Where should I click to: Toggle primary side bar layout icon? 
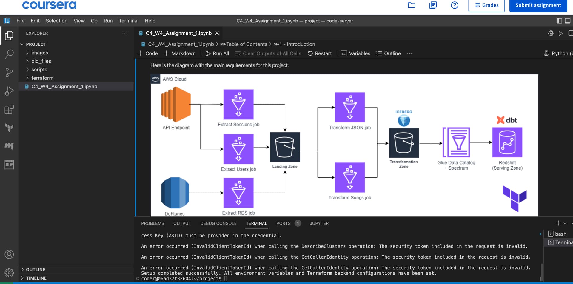559,21
